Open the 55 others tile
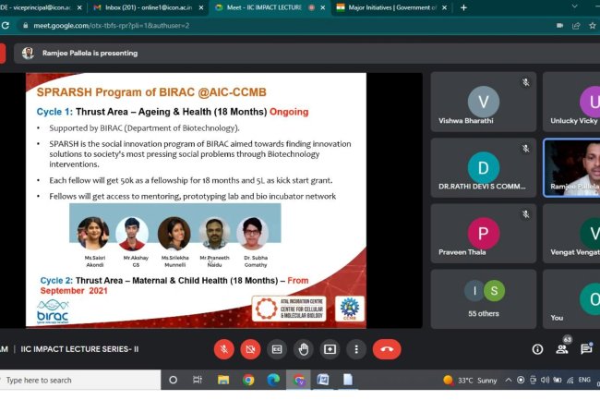 click(484, 299)
